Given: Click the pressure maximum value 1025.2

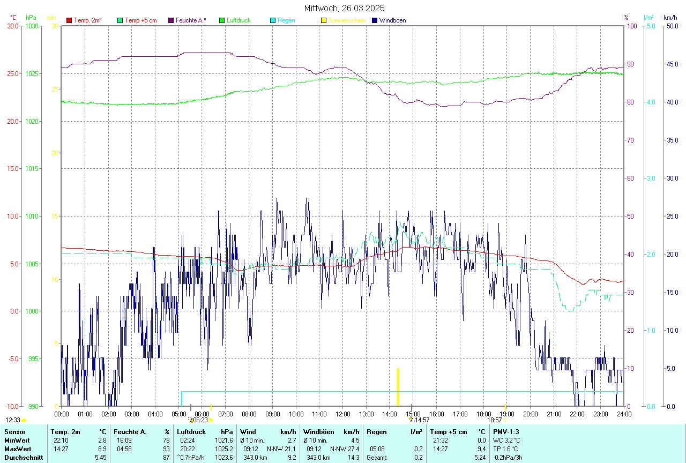Looking at the screenshot, I should tap(223, 449).
